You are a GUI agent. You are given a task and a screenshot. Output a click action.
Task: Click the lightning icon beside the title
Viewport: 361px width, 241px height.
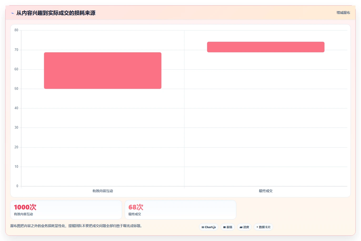(x=12, y=13)
